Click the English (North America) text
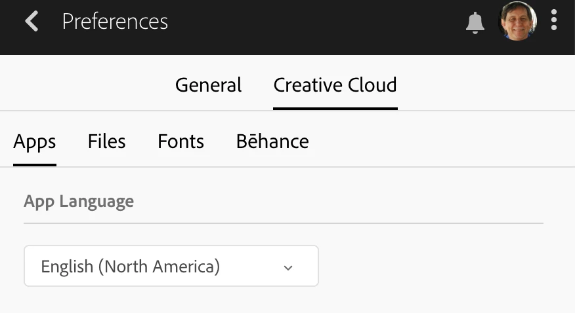The width and height of the screenshot is (575, 313). pyautogui.click(x=130, y=267)
